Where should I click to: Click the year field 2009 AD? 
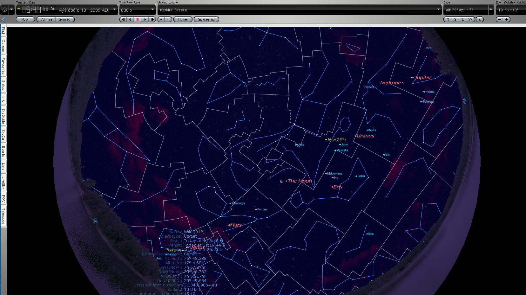99,10
